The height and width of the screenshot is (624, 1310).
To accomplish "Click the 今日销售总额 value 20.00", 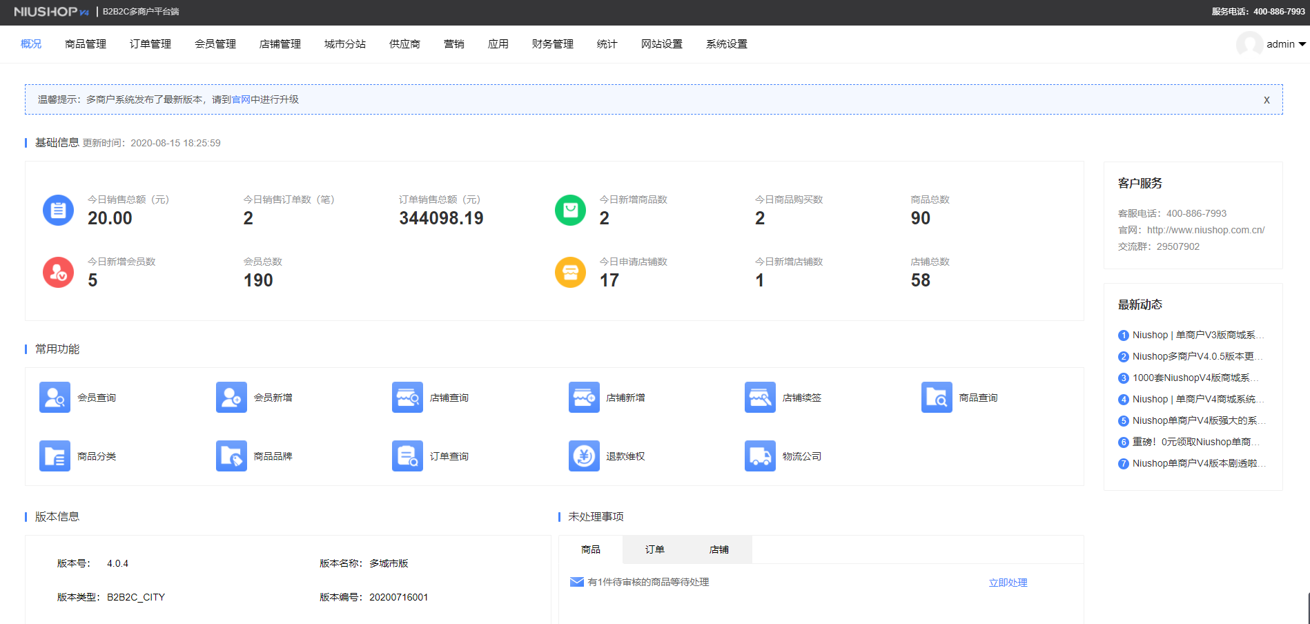I will (110, 218).
